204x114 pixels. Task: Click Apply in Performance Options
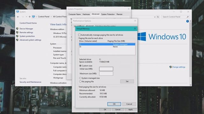click(130, 110)
